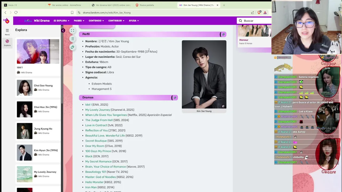
Task: Open Choi Soo Young in the Explora list
Action: (38, 88)
